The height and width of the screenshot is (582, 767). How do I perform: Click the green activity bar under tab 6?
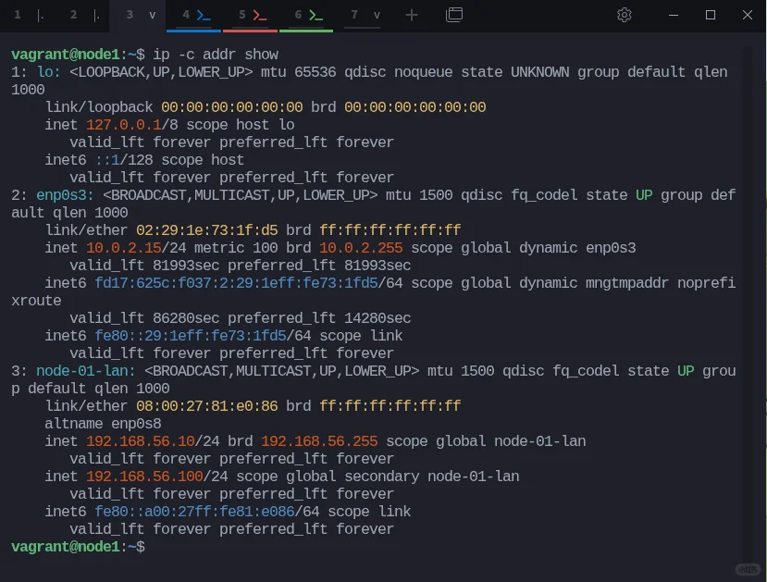[305, 31]
